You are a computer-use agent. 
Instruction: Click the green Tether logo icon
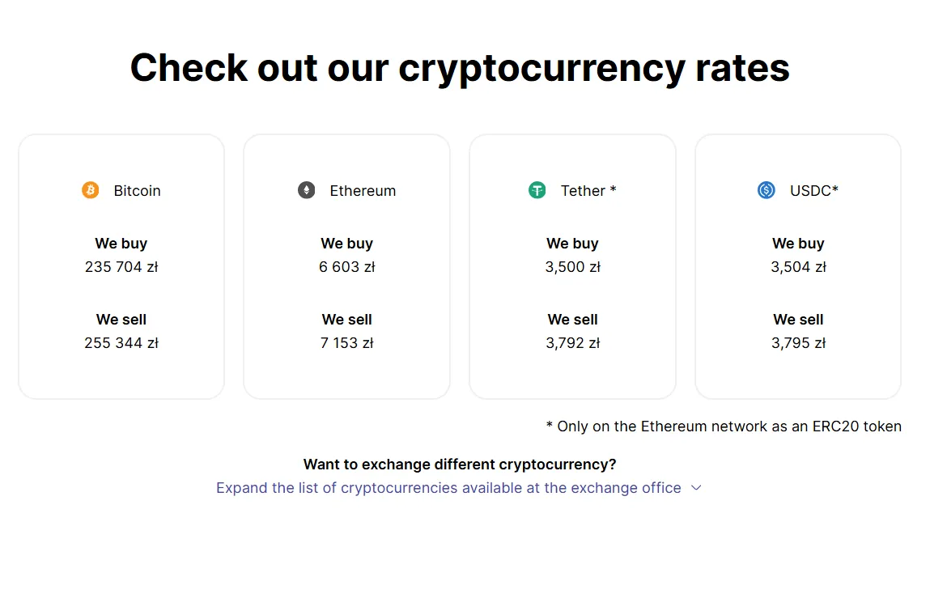(x=537, y=190)
